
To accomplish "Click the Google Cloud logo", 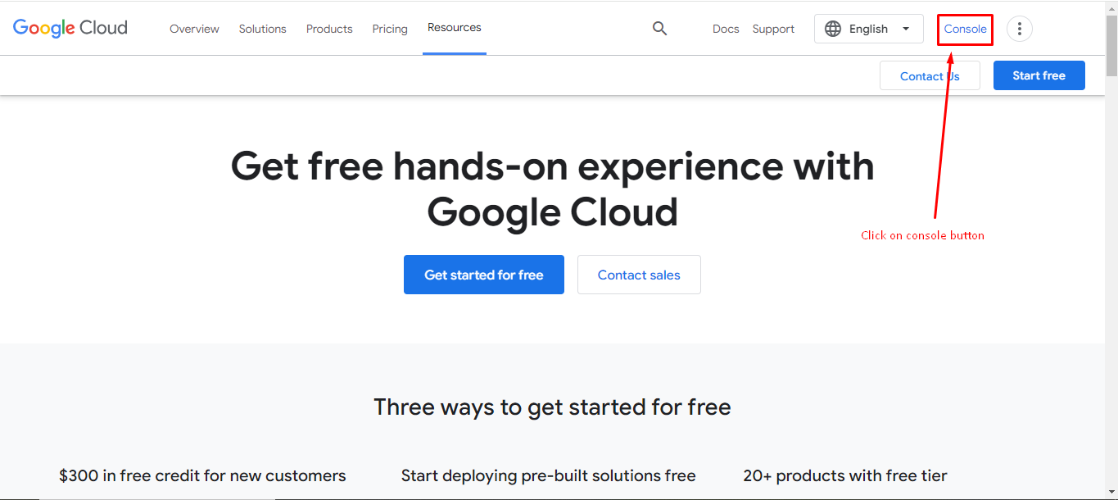I will [x=70, y=28].
